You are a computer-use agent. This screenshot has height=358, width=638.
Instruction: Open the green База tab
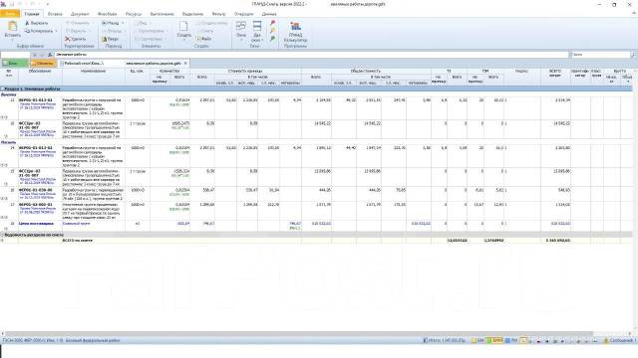coord(14,64)
